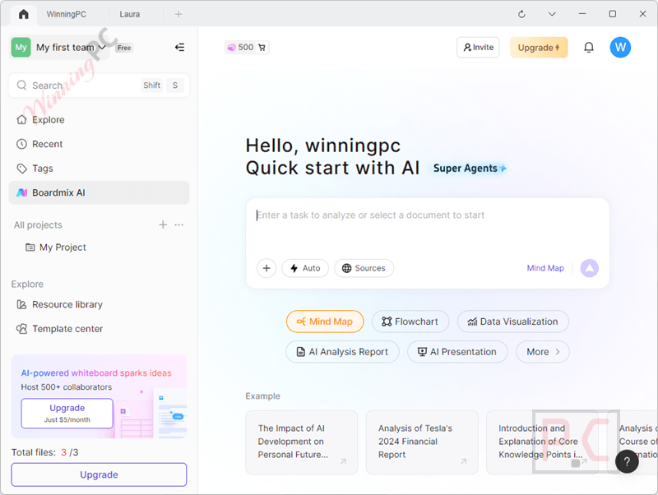Open notifications bell
The height and width of the screenshot is (495, 658).
[x=589, y=48]
